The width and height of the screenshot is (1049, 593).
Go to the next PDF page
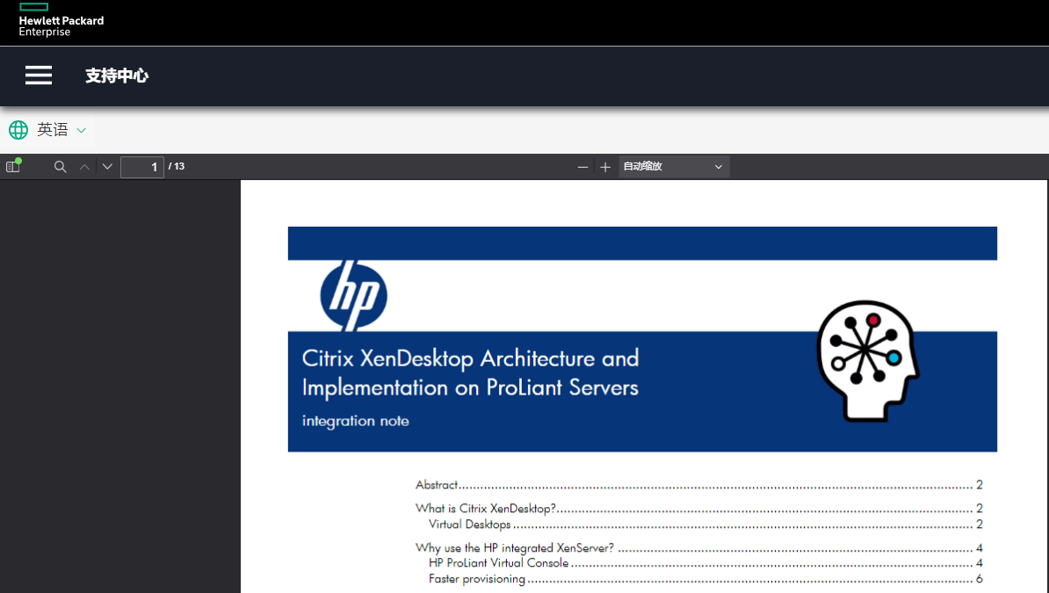pos(107,167)
